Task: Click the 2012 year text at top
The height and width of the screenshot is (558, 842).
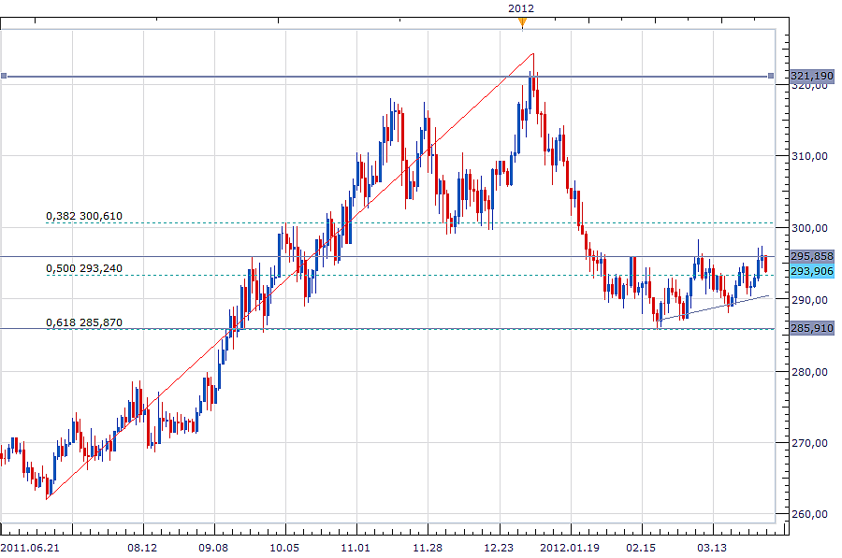Action: (x=522, y=8)
